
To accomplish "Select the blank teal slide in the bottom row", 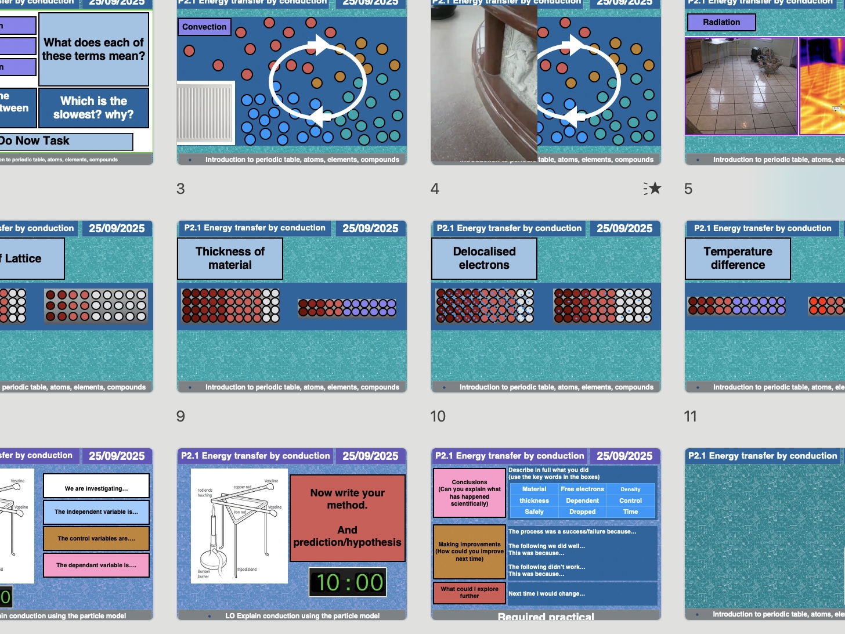I will pyautogui.click(x=765, y=534).
